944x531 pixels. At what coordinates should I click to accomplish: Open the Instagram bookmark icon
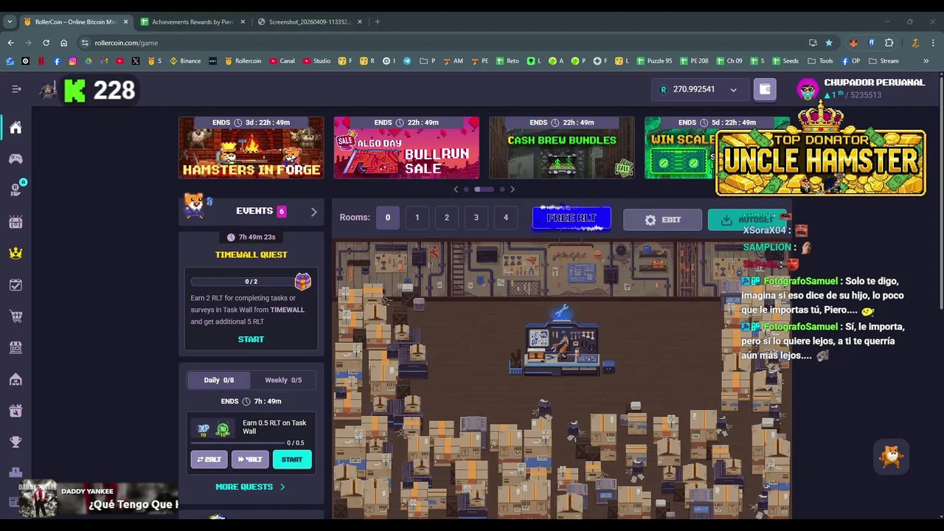point(72,60)
